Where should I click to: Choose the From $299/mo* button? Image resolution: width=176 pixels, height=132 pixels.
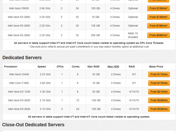click(158, 35)
